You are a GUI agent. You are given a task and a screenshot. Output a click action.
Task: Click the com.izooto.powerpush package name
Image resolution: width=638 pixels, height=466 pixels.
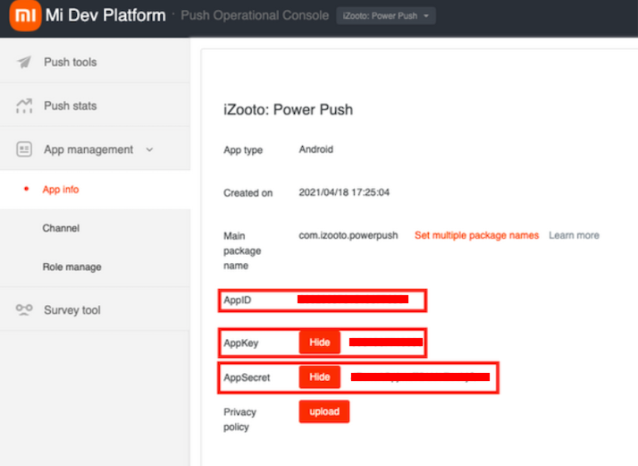click(348, 235)
